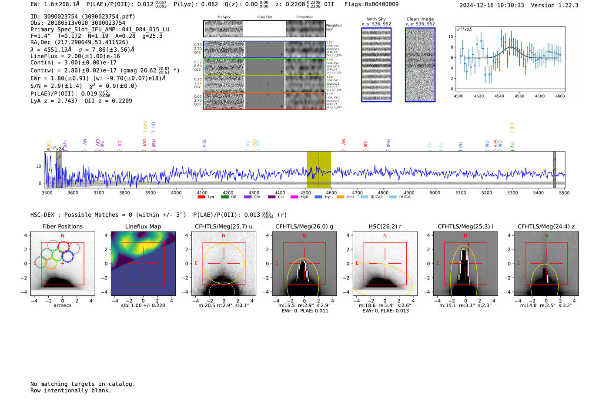Click the Pixel Flat column header
This screenshot has width=609, height=414.
coord(264,17)
